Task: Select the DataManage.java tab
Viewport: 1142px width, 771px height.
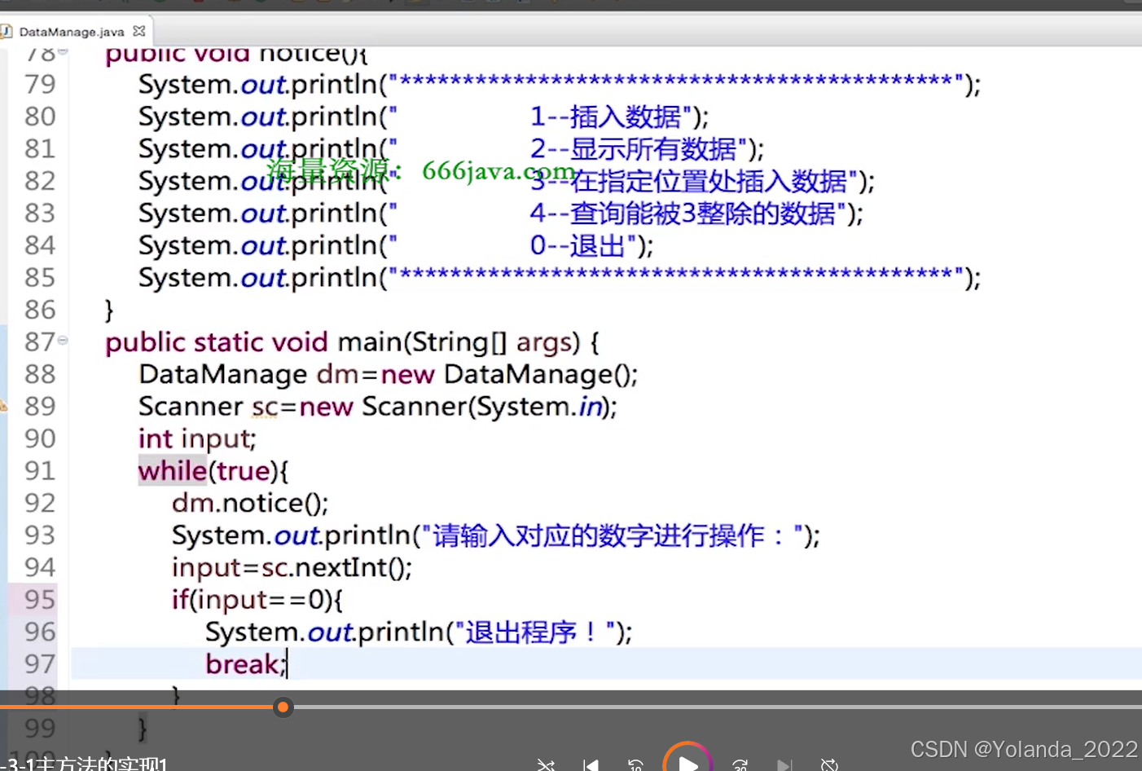Action: tap(72, 32)
